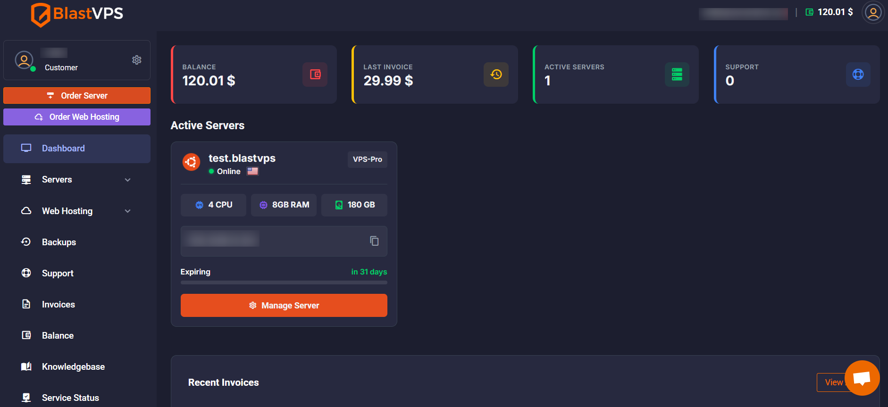The image size is (888, 407).
Task: Open the Service Status page
Action: 77,398
